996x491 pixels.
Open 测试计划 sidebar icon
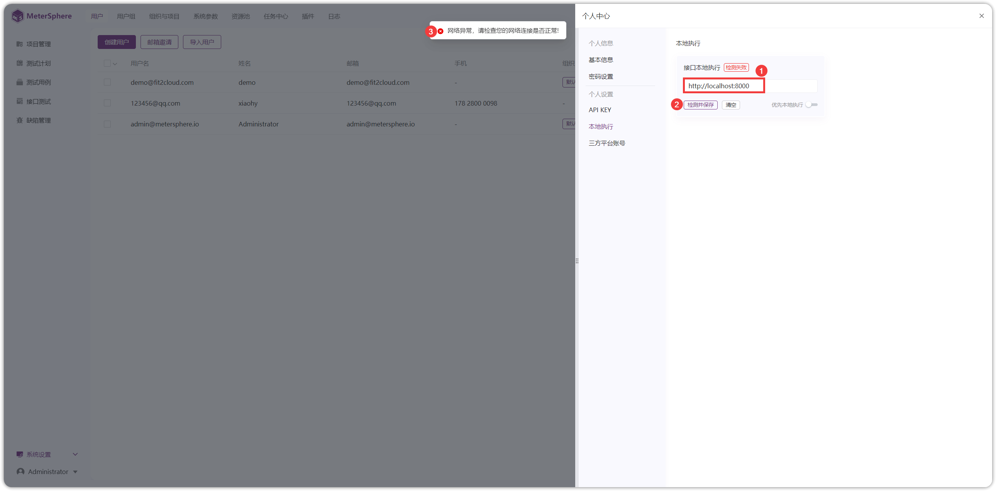click(x=19, y=63)
